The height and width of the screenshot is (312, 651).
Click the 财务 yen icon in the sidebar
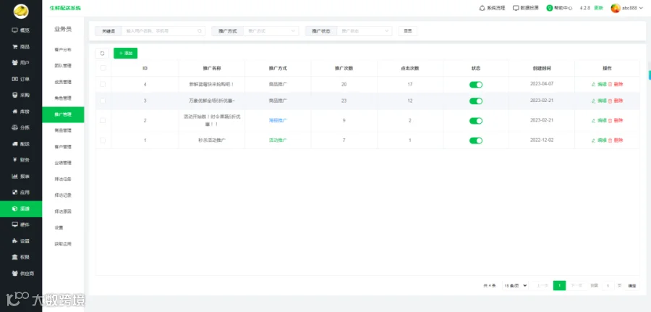click(x=15, y=160)
